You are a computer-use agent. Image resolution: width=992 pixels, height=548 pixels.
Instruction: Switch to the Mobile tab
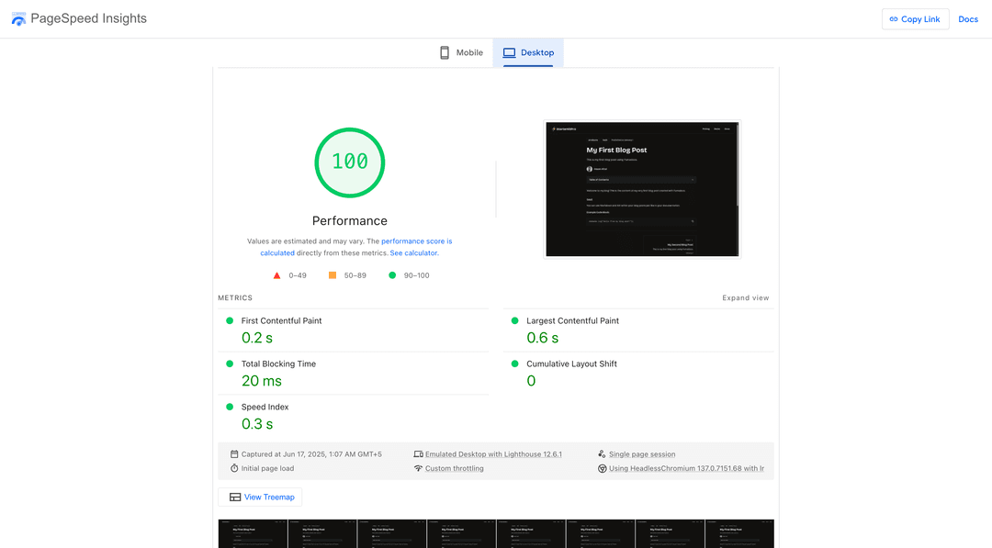(461, 52)
